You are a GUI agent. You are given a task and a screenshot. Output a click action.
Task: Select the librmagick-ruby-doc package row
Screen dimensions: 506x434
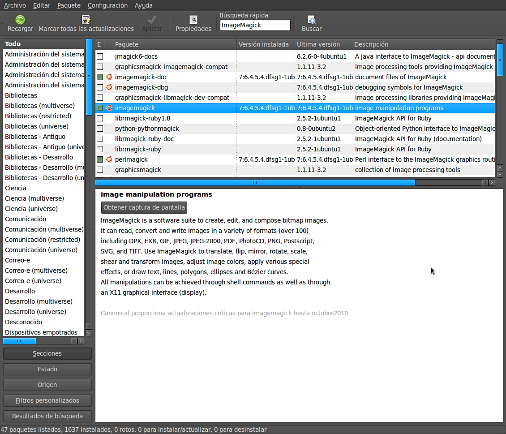(x=295, y=139)
